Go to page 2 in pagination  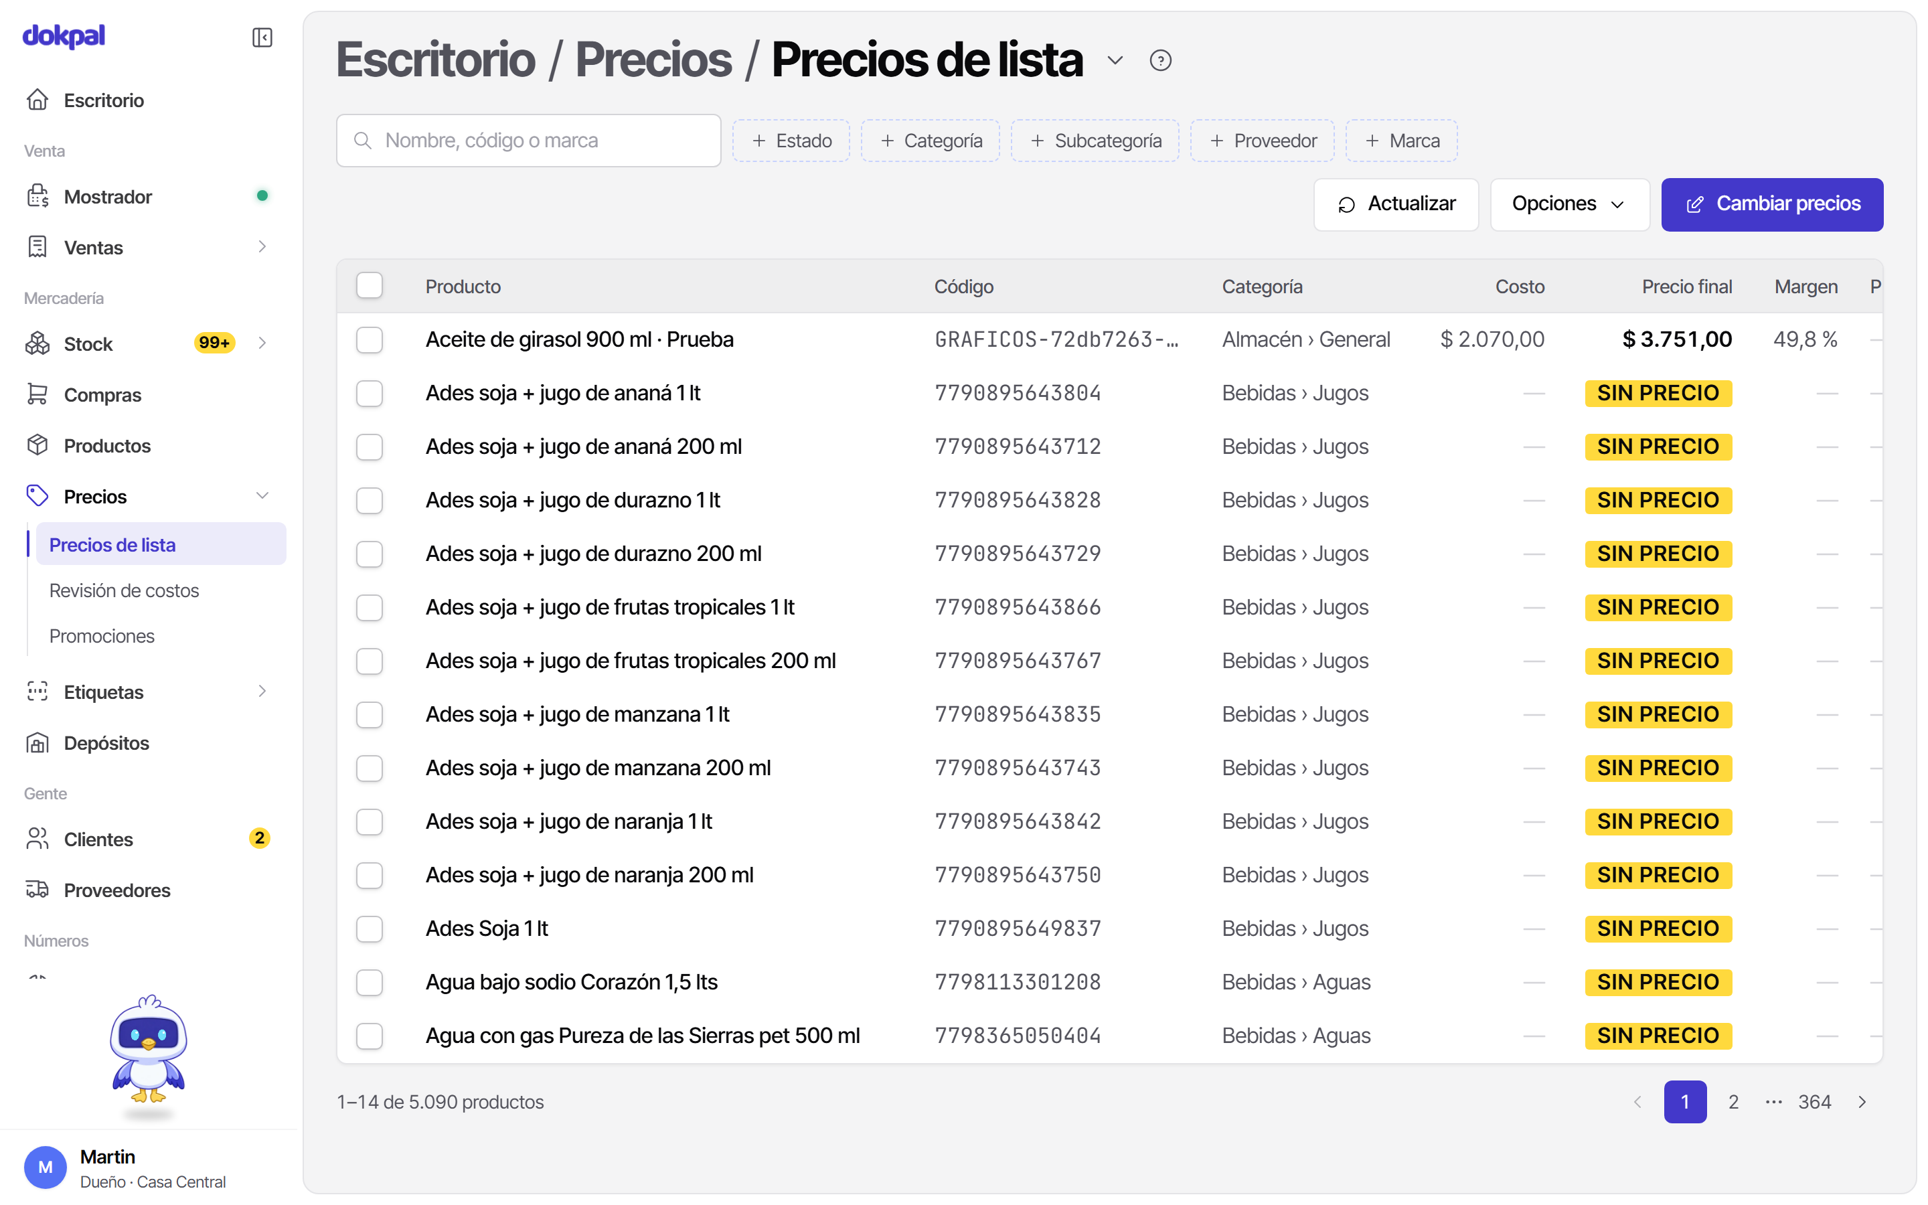[1734, 1101]
